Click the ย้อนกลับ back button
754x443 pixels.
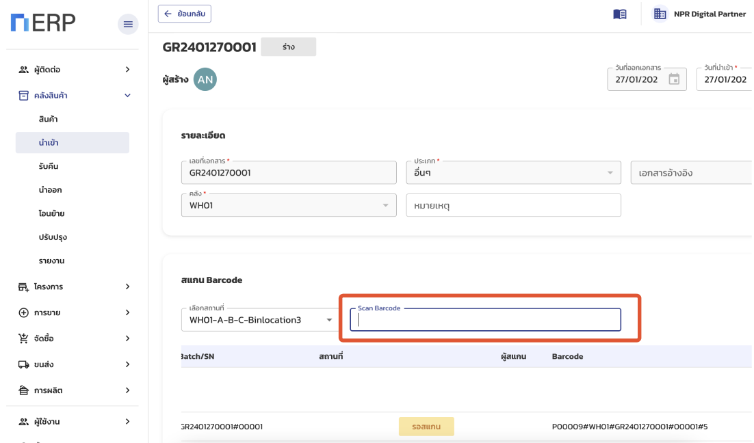point(185,14)
